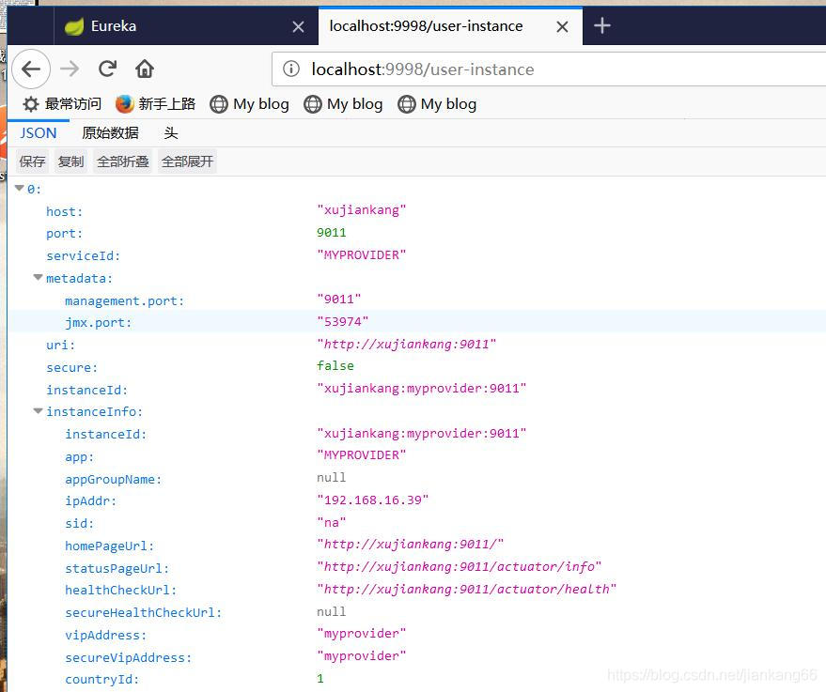This screenshot has width=826, height=692.
Task: Click the statusPageUrl actuator/info value
Action: pyautogui.click(x=459, y=567)
